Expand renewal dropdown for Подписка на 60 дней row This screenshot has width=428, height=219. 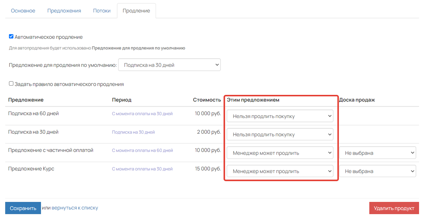point(280,116)
